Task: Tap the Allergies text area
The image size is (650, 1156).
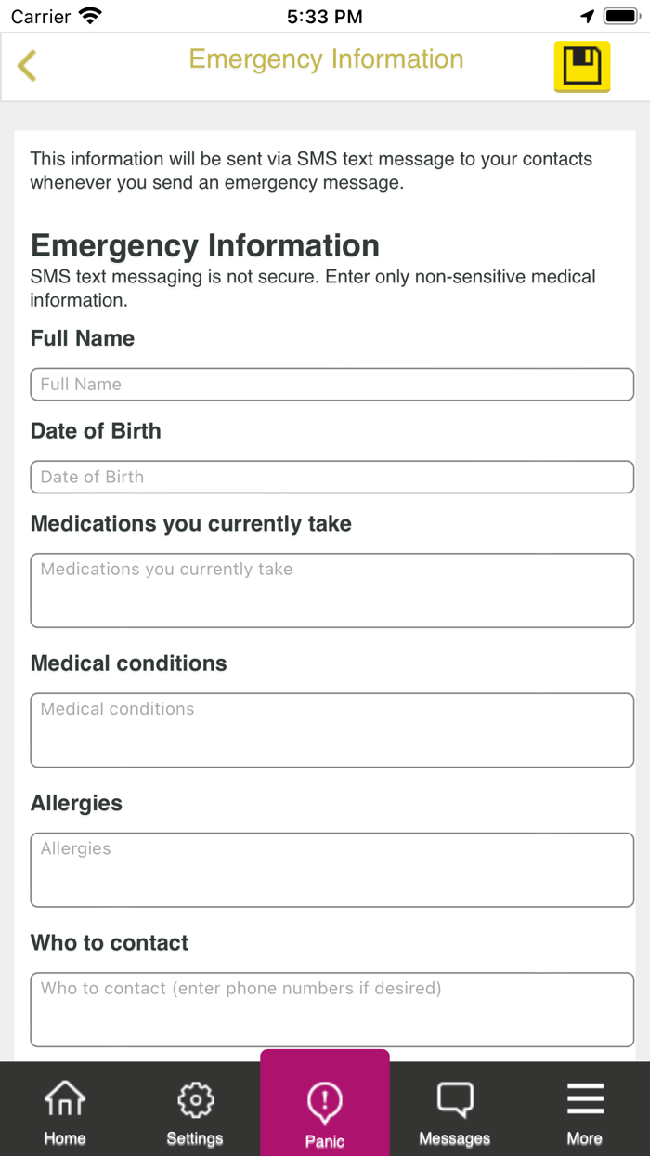Action: point(332,869)
